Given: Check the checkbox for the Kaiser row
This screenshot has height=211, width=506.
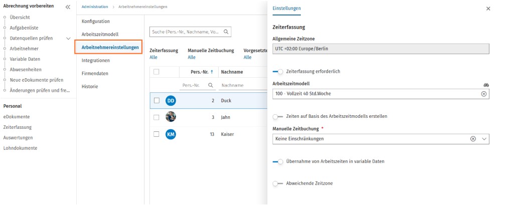Looking at the screenshot, I should (156, 134).
